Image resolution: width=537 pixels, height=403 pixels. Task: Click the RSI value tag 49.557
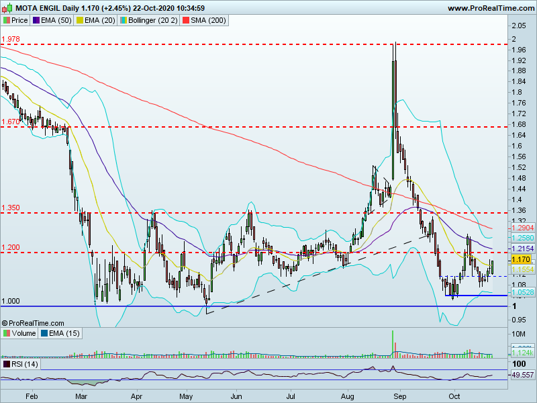click(x=523, y=375)
